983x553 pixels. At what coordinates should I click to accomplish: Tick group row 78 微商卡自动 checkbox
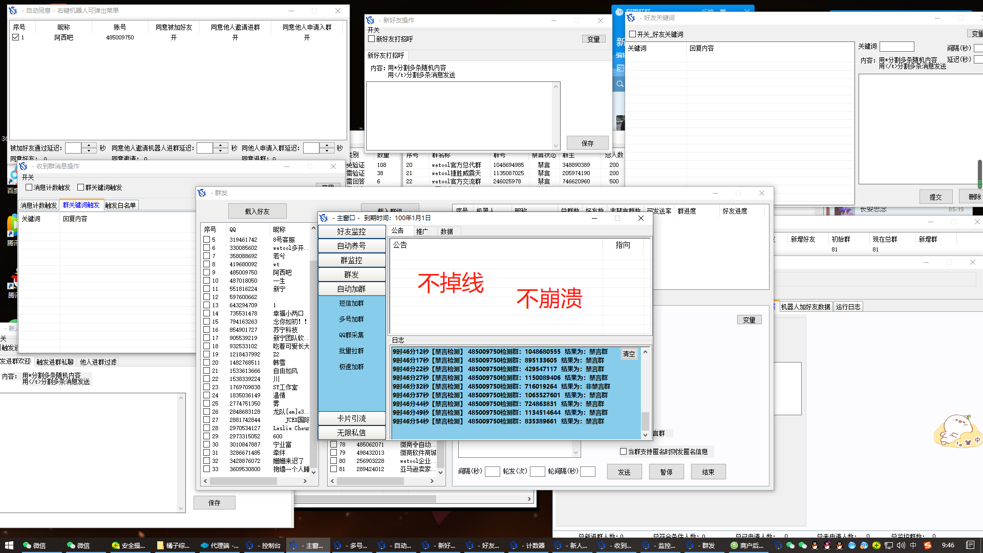click(333, 444)
